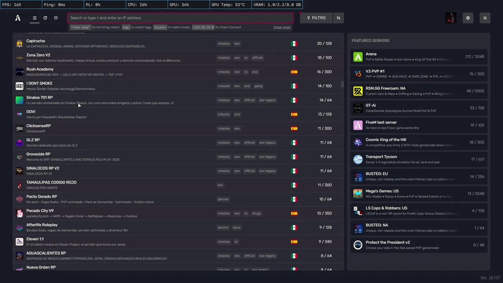The height and width of the screenshot is (283, 503).
Task: Click the Capirucha server icon
Action: click(19, 44)
